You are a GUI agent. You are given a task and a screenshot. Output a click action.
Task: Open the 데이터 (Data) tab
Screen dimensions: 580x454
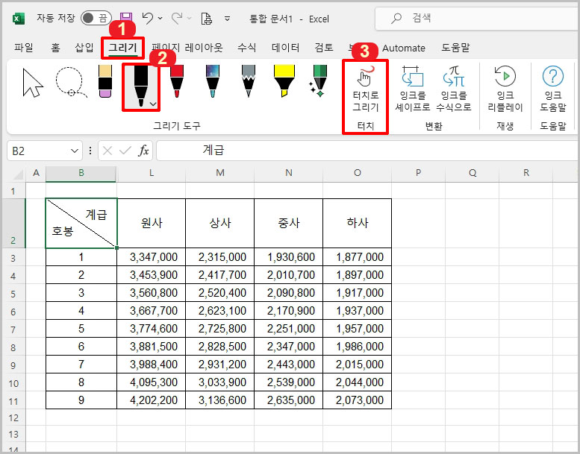coord(285,48)
